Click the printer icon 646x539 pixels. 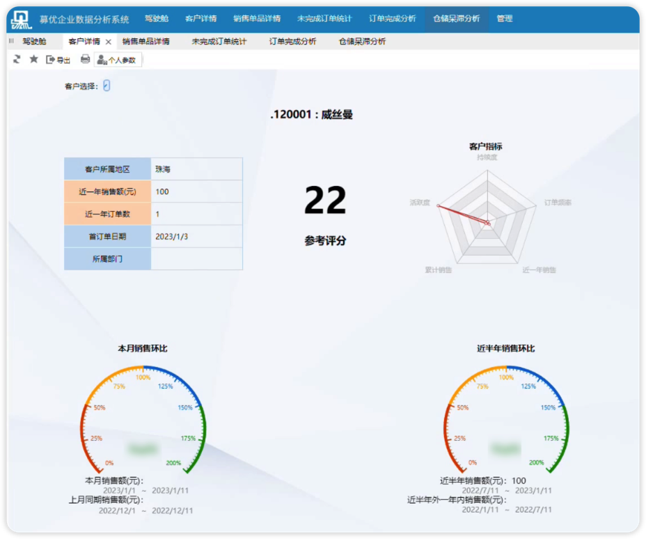click(85, 60)
